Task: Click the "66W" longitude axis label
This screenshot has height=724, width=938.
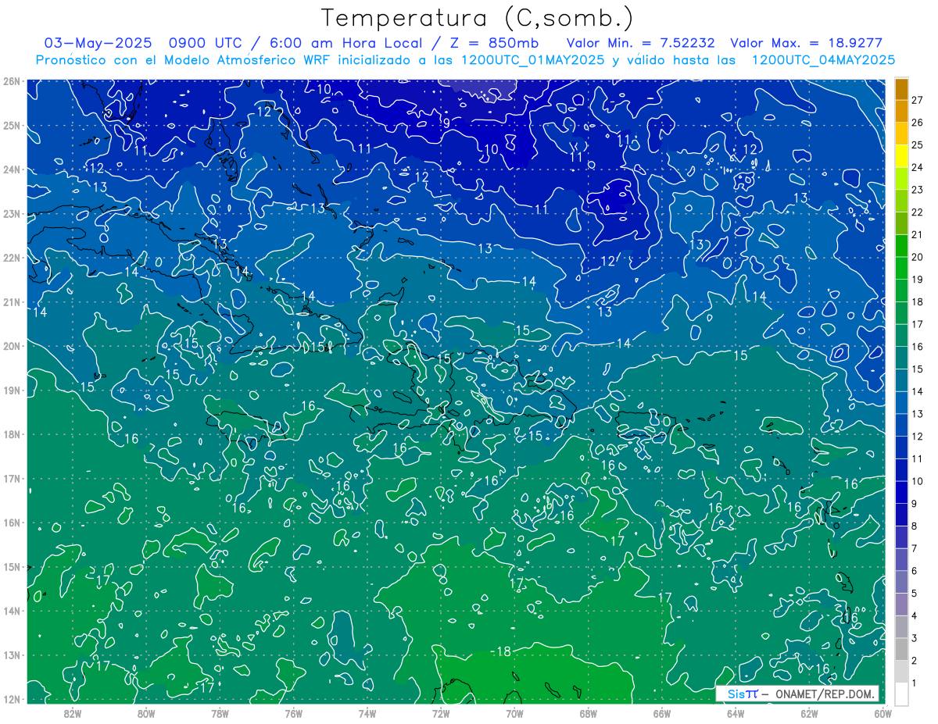Action: click(662, 712)
